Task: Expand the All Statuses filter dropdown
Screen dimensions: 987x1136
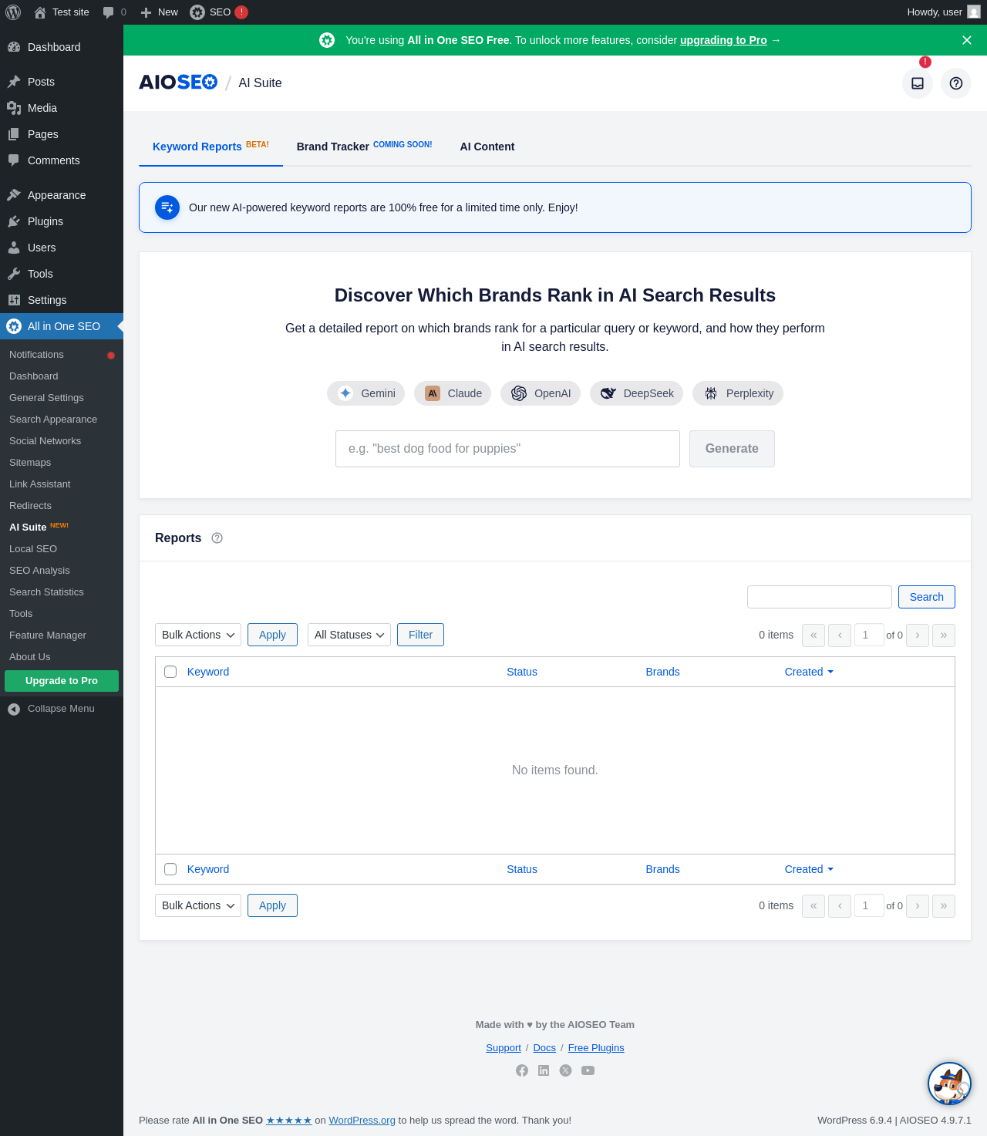Action: 349,635
